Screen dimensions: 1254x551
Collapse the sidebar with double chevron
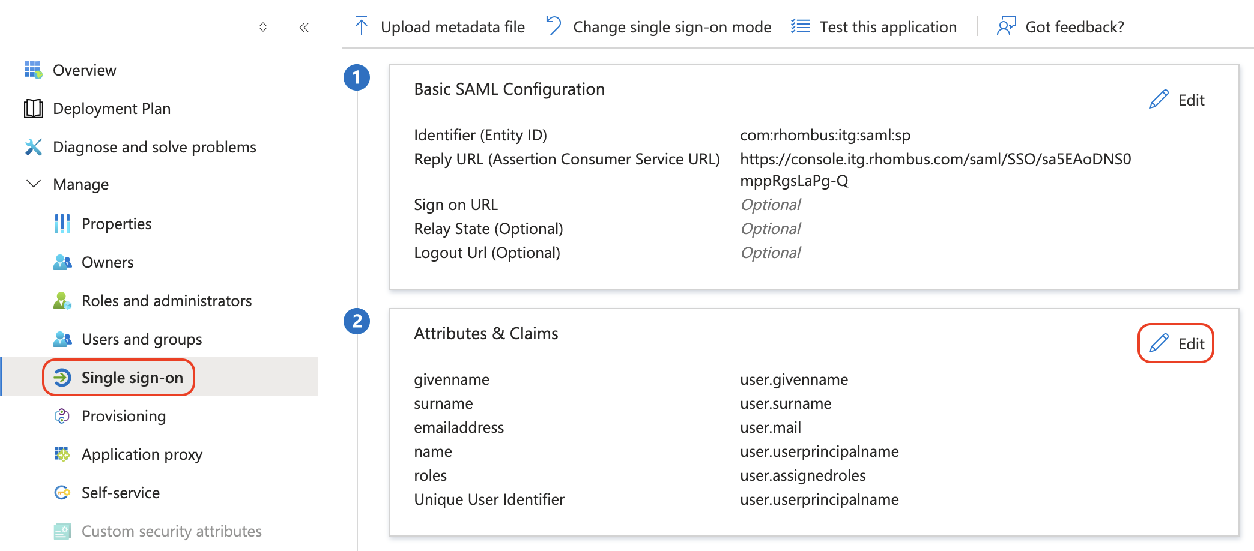[304, 27]
